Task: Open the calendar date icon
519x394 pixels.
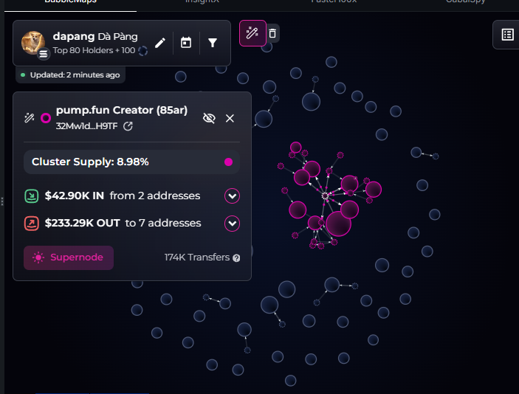Action: pyautogui.click(x=186, y=43)
